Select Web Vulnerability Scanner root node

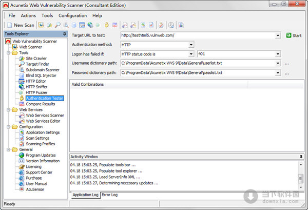click(x=34, y=41)
